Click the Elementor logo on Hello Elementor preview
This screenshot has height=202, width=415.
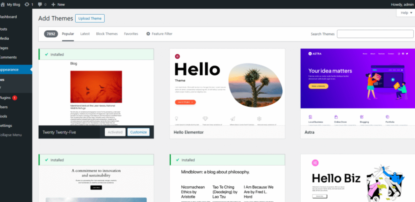click(177, 56)
